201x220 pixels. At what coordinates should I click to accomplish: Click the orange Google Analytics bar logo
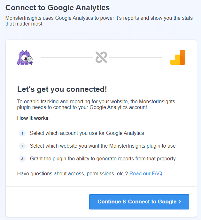coord(178,57)
